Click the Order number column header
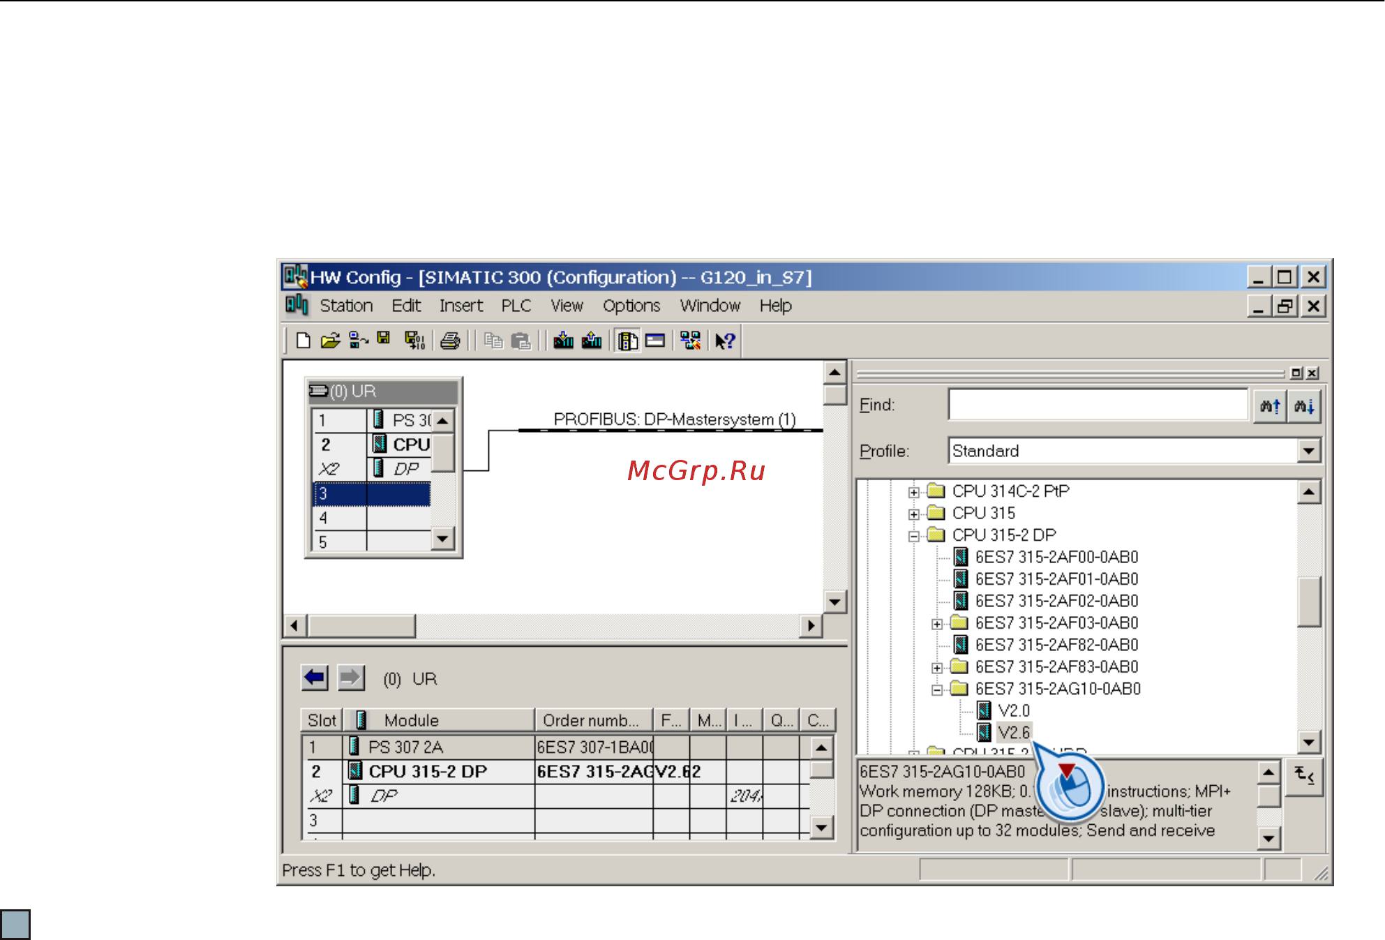The width and height of the screenshot is (1385, 940). pyautogui.click(x=594, y=720)
